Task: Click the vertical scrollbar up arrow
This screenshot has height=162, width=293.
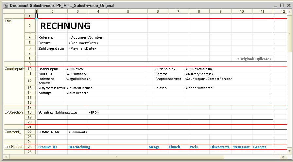Action: [x=289, y=11]
